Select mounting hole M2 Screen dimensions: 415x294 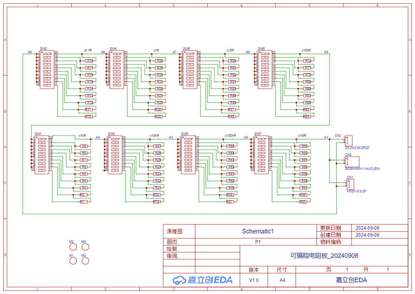click(73, 247)
